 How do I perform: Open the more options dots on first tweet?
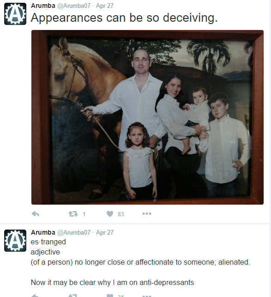point(147,214)
